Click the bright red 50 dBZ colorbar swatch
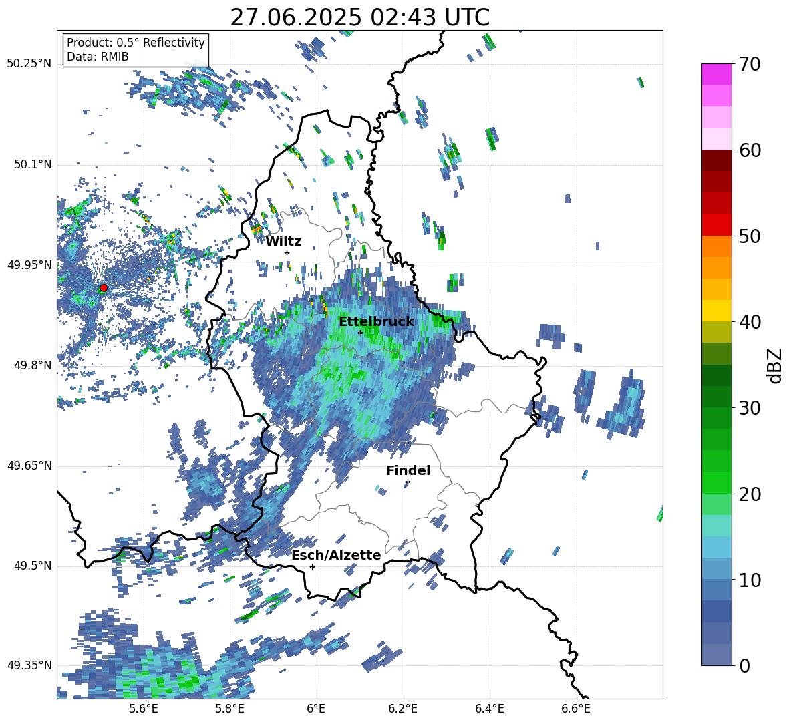 click(716, 225)
